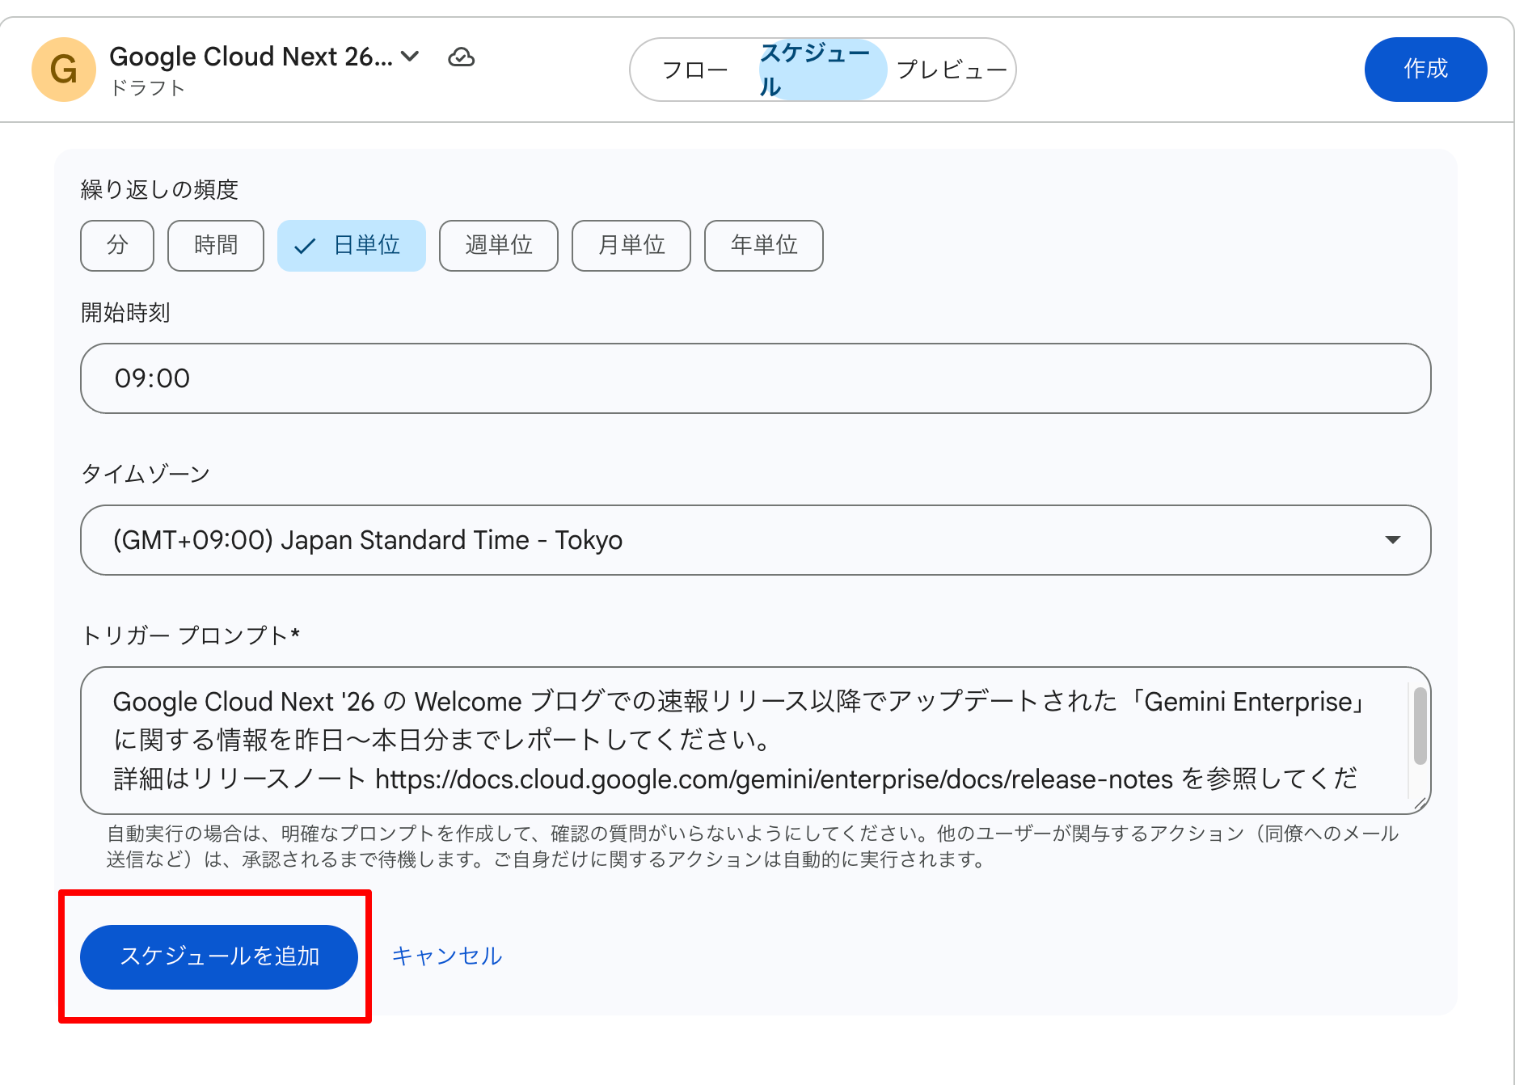This screenshot has height=1085, width=1528.
Task: Click the cloud saved status icon
Action: pos(461,57)
